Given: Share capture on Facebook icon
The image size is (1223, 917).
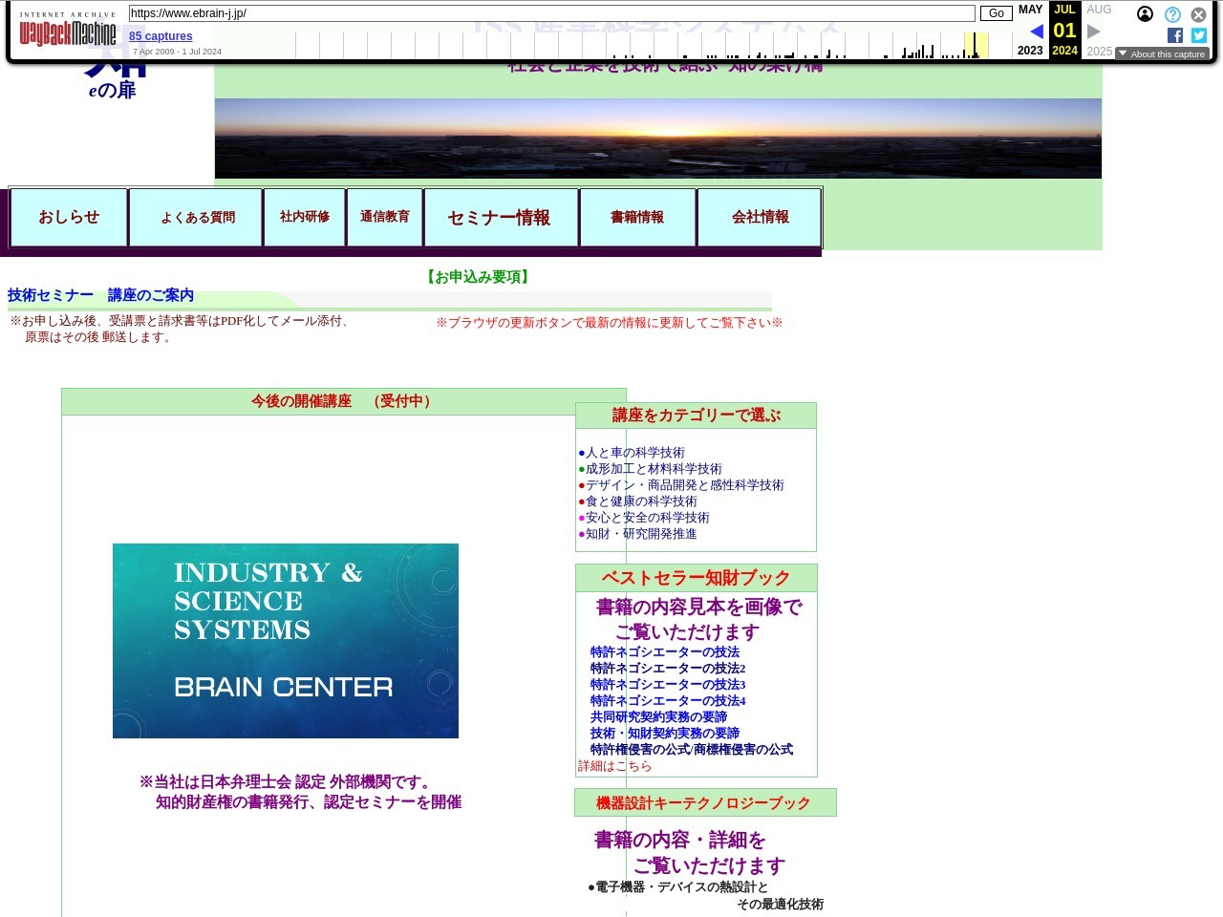Looking at the screenshot, I should point(1175,35).
